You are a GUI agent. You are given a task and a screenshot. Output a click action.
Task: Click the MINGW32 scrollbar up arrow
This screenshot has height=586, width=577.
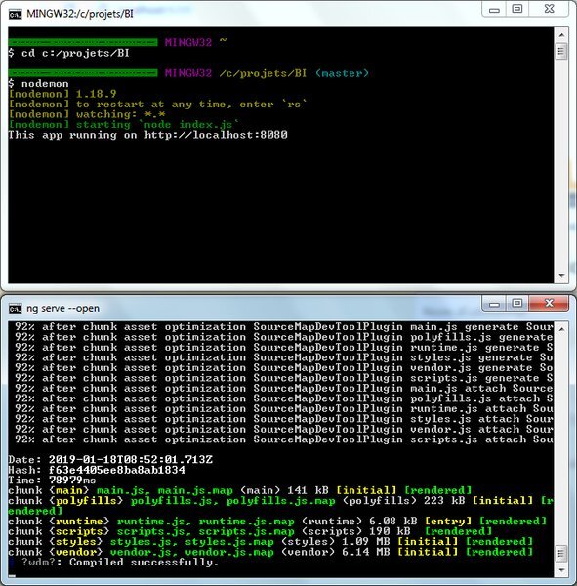tap(561, 35)
